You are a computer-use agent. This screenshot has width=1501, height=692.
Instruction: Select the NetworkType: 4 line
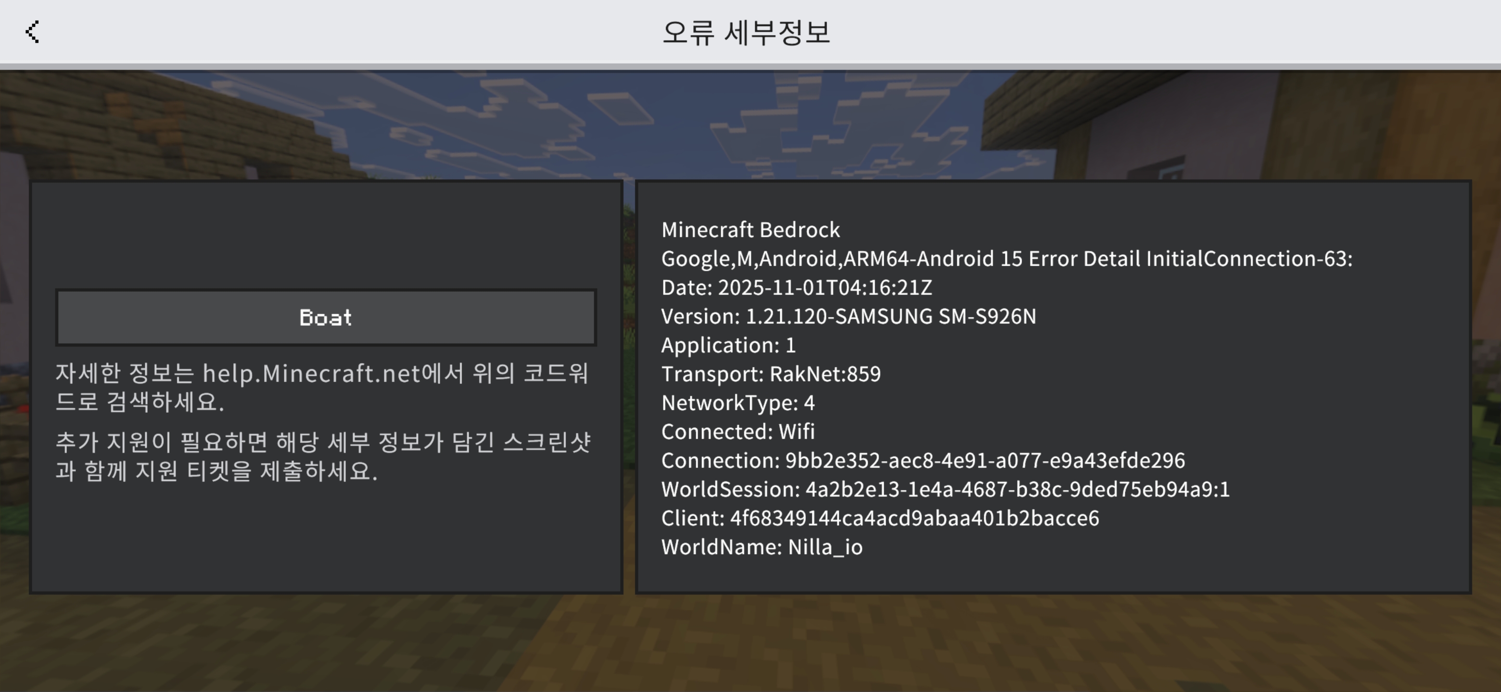click(x=738, y=403)
